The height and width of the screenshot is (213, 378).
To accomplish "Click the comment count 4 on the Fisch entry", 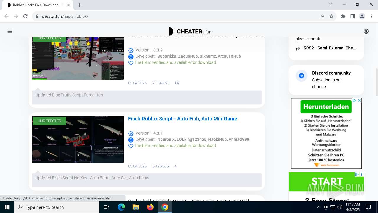I will click(x=175, y=166).
